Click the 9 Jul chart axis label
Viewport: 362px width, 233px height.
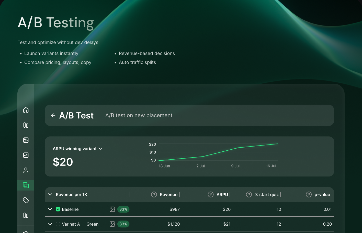point(235,166)
